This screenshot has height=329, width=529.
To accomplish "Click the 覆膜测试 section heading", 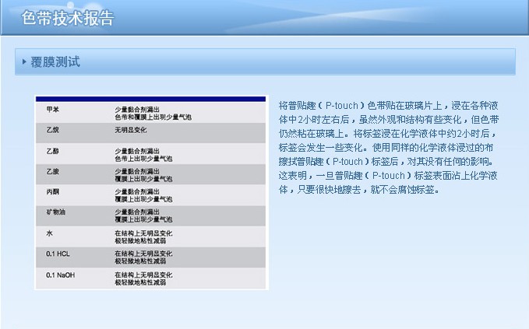I will (55, 62).
